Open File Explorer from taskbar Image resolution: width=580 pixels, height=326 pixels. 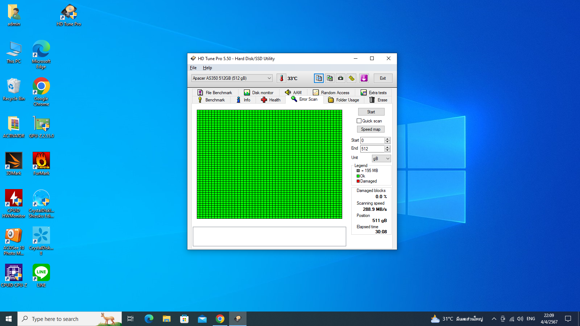pyautogui.click(x=166, y=319)
